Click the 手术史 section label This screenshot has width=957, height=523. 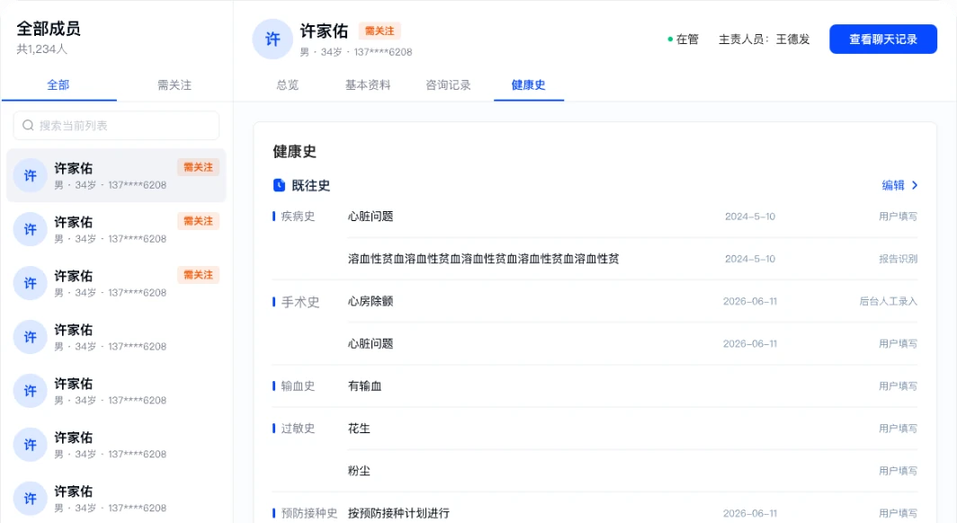click(x=300, y=302)
